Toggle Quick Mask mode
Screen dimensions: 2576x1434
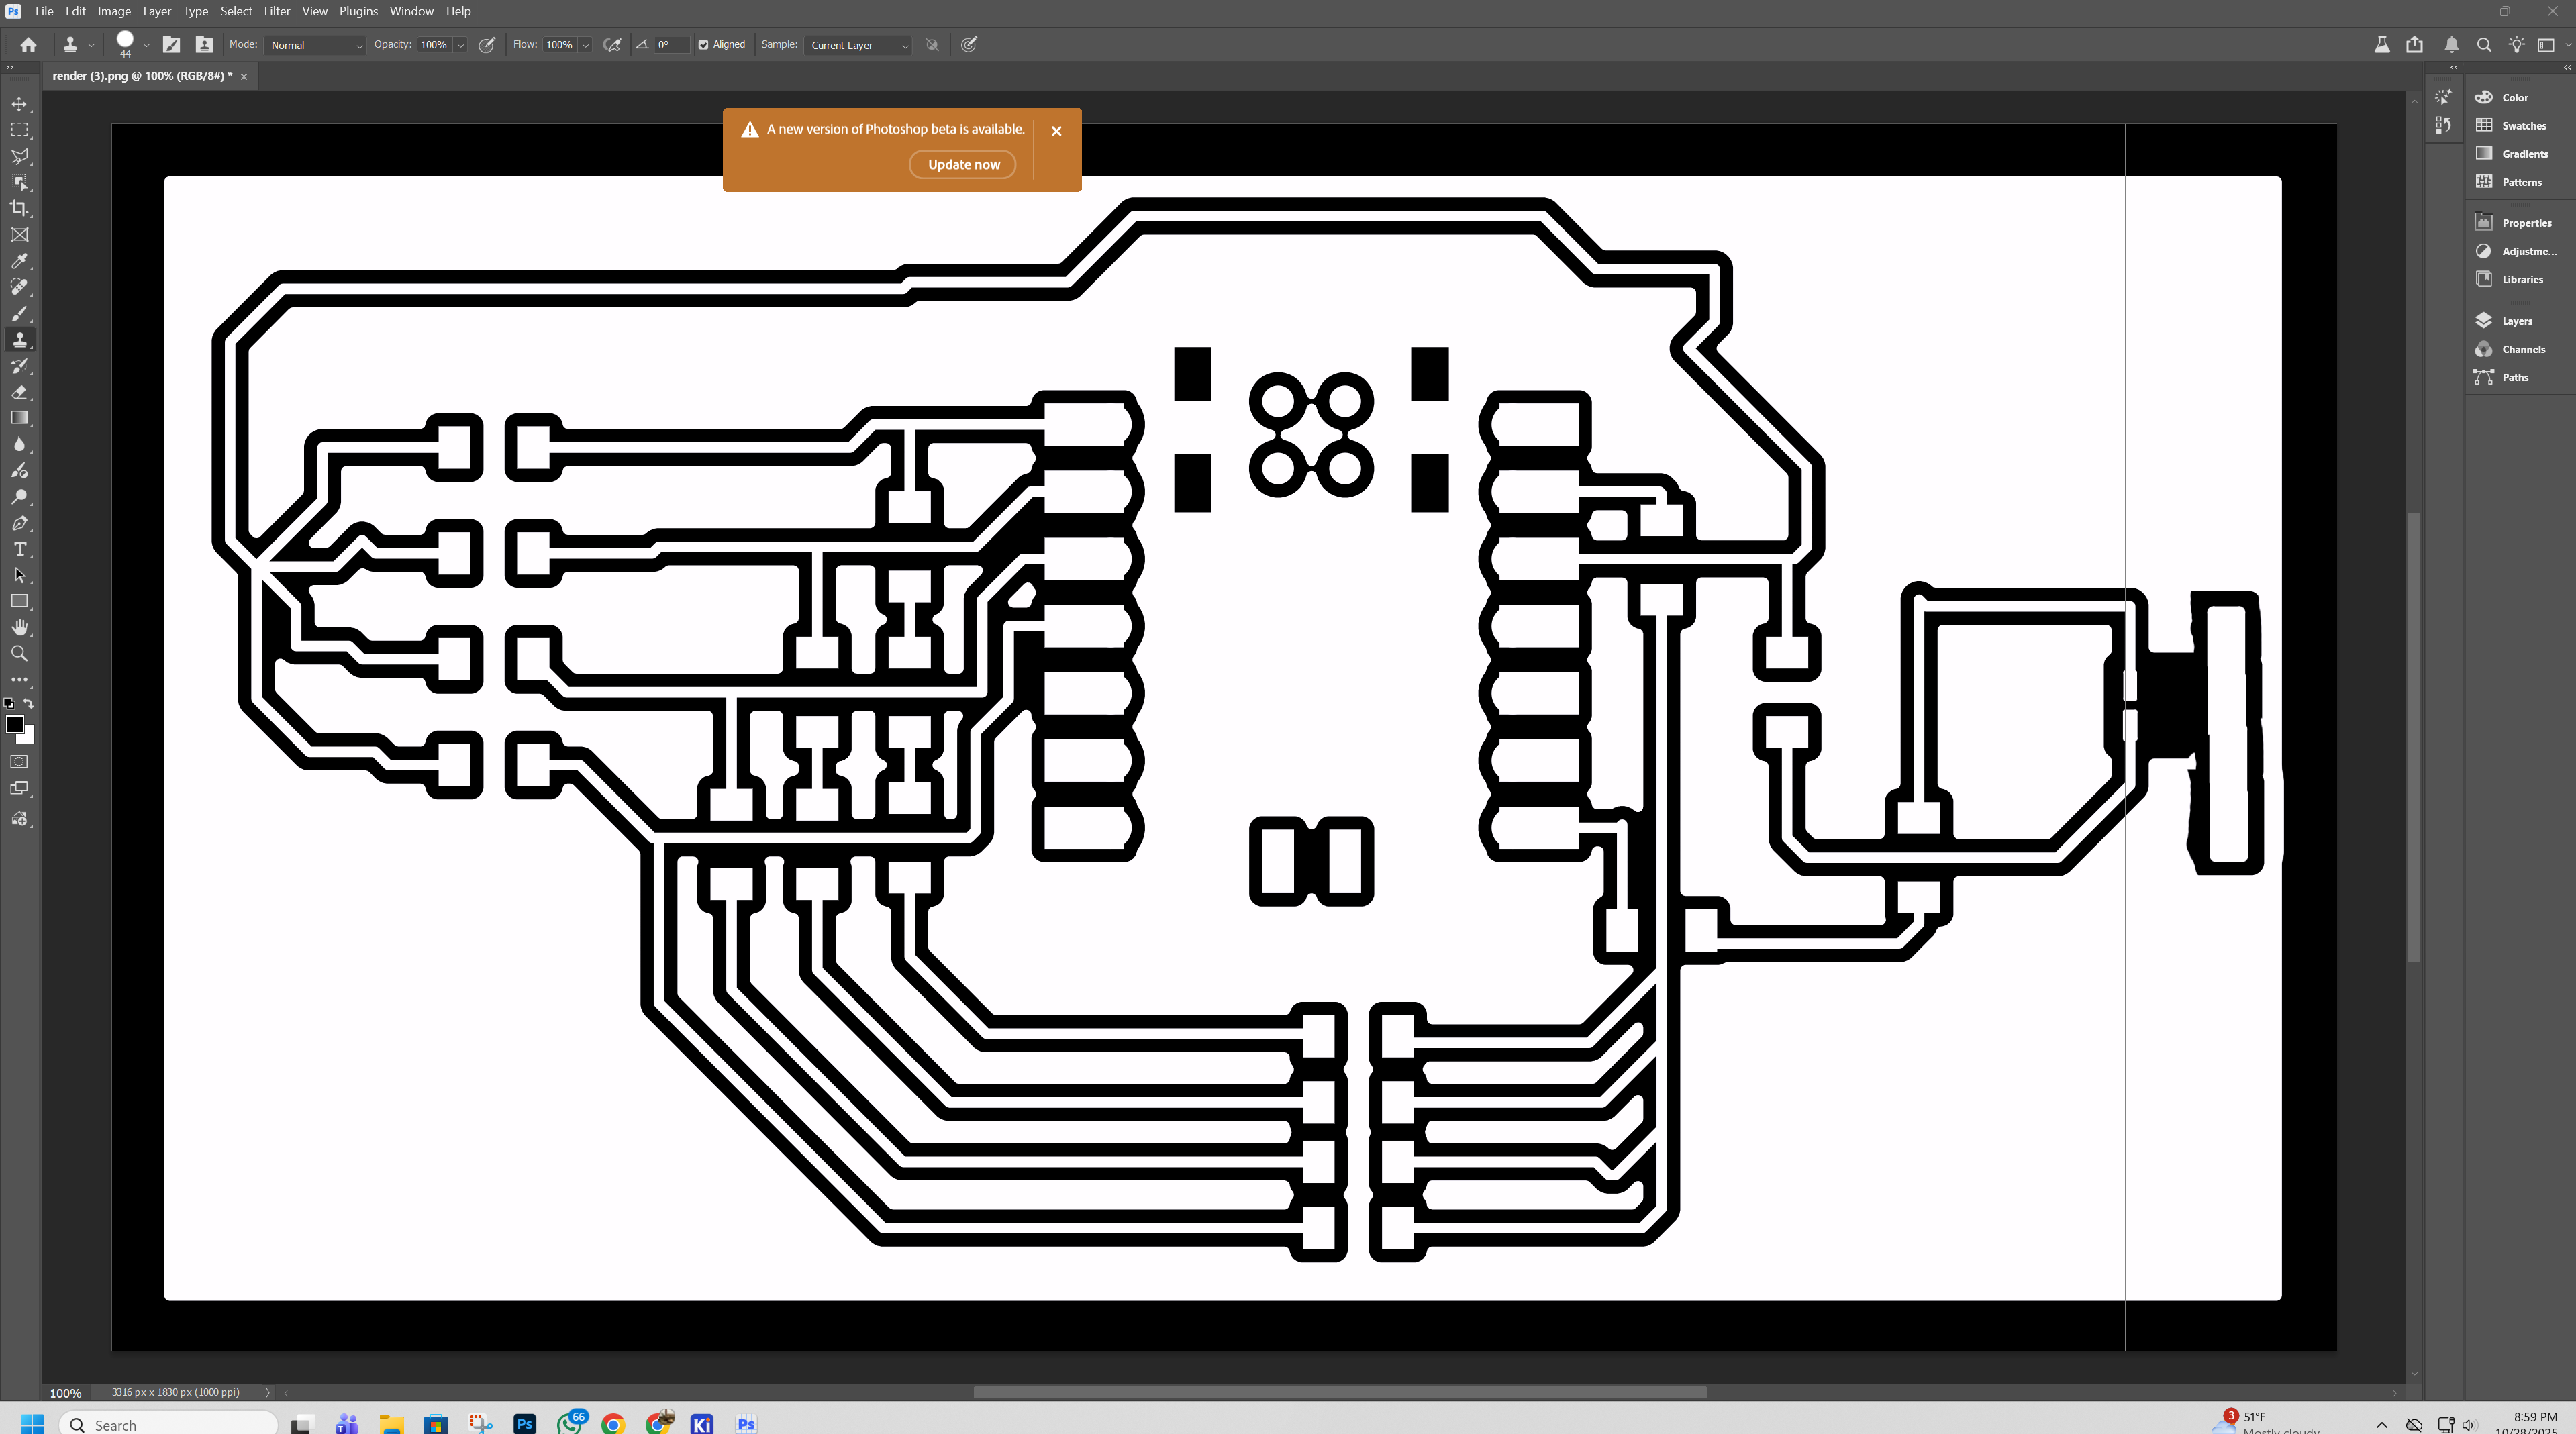tap(19, 762)
